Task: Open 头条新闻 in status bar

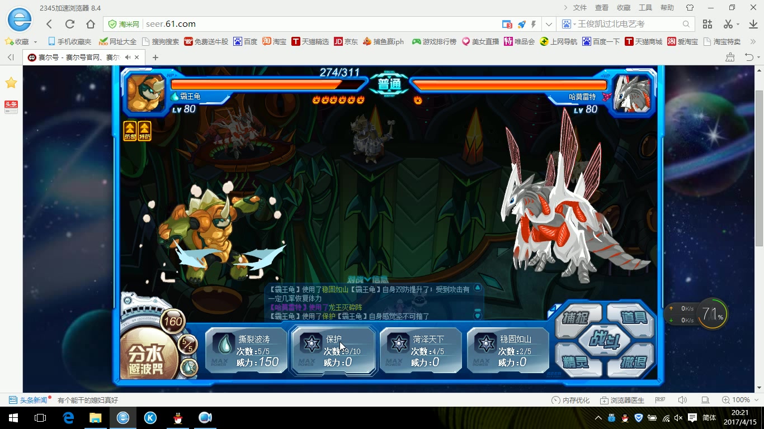Action: pyautogui.click(x=29, y=400)
